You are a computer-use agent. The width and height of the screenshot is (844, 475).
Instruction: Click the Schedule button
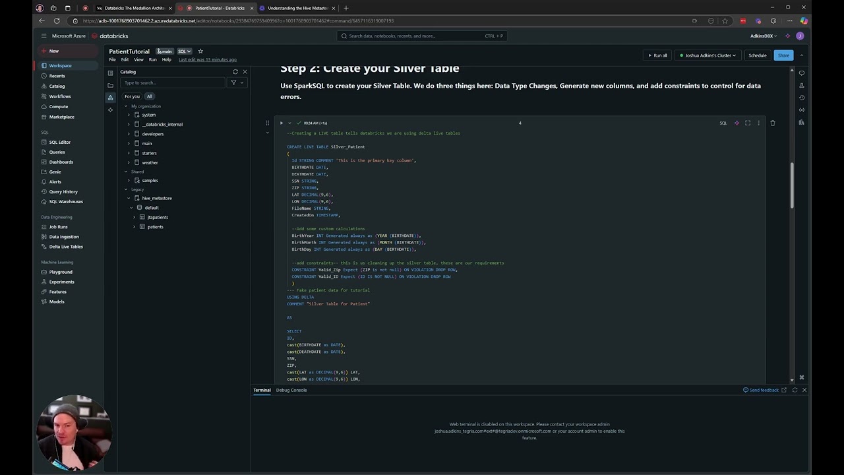758,55
